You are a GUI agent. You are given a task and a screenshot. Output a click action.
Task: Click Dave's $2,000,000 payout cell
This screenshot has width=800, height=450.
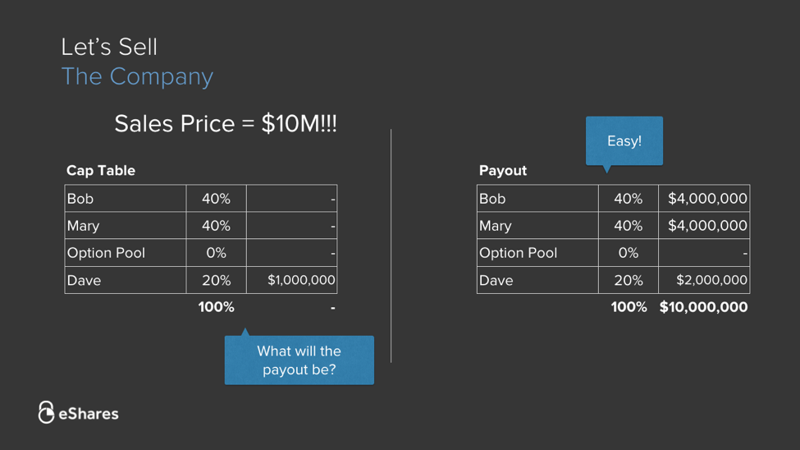pos(704,280)
